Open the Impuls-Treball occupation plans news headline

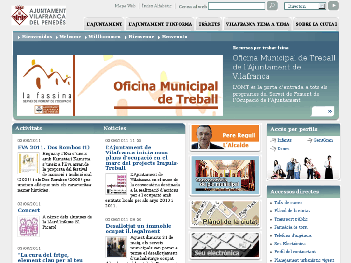coord(141,158)
